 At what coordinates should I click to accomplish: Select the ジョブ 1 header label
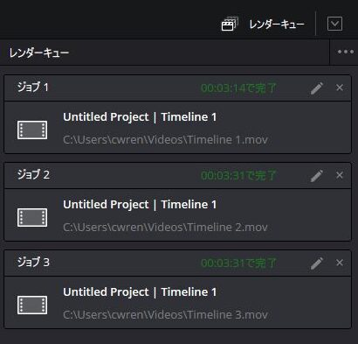click(x=33, y=87)
